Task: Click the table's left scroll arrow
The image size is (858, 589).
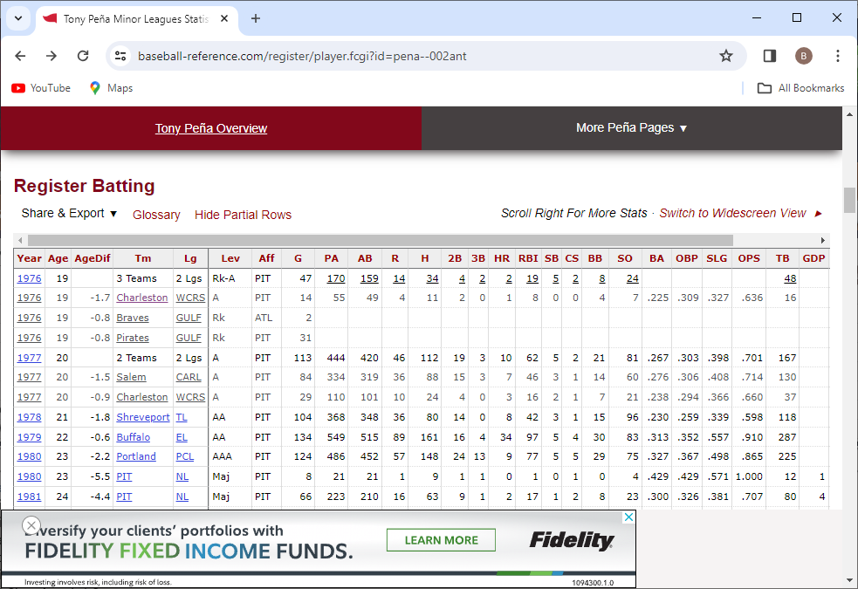Action: tap(20, 240)
